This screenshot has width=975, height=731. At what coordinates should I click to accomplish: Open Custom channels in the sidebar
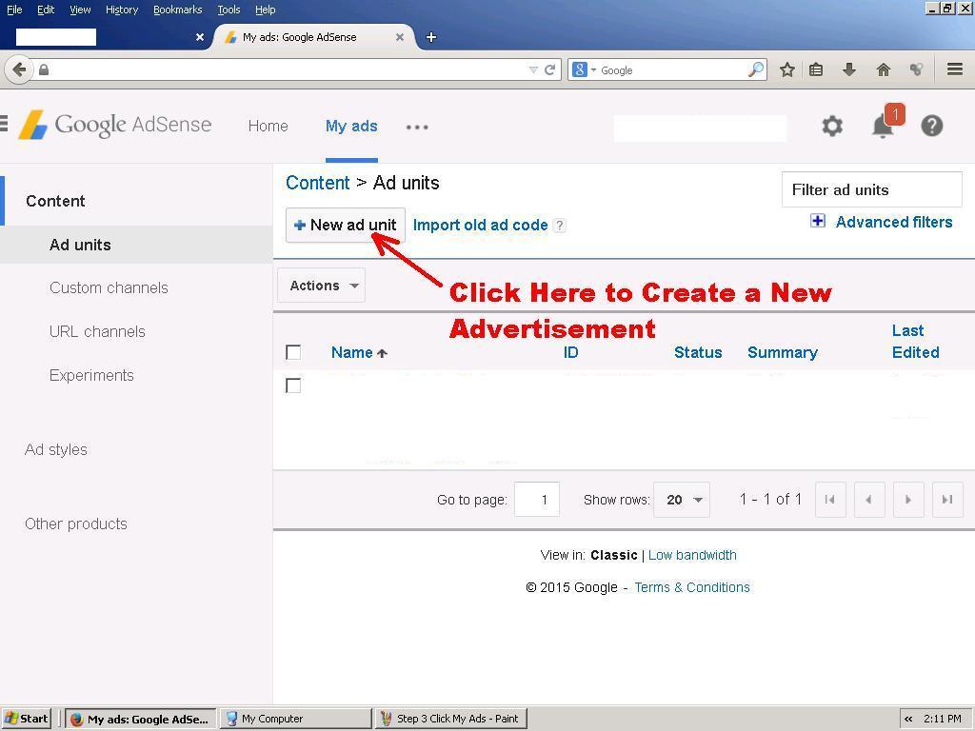click(x=109, y=287)
